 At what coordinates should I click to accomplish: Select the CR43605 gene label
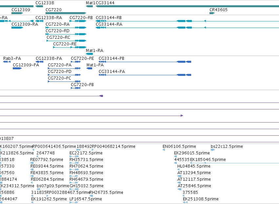[x=218, y=10]
